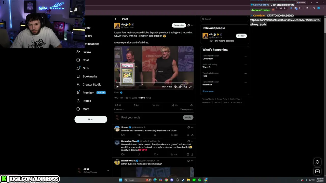326x183 pixels.
Task: Reply icon with 48 comments
Action: [116, 105]
